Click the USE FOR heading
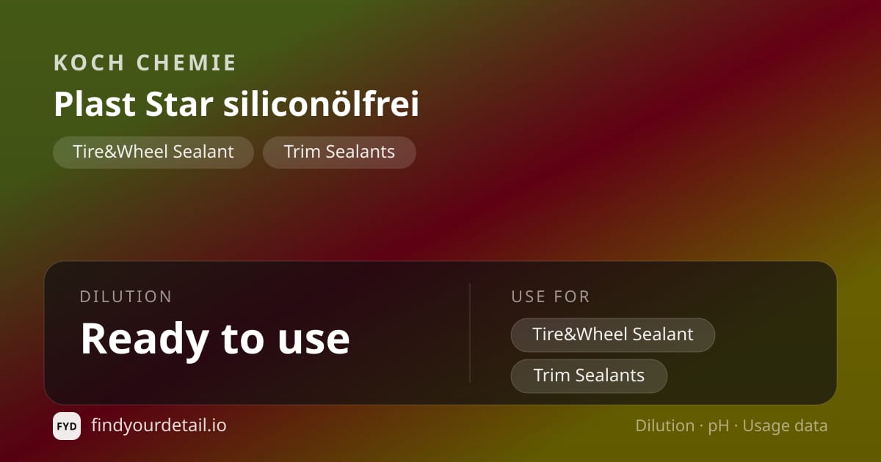 pyautogui.click(x=551, y=297)
